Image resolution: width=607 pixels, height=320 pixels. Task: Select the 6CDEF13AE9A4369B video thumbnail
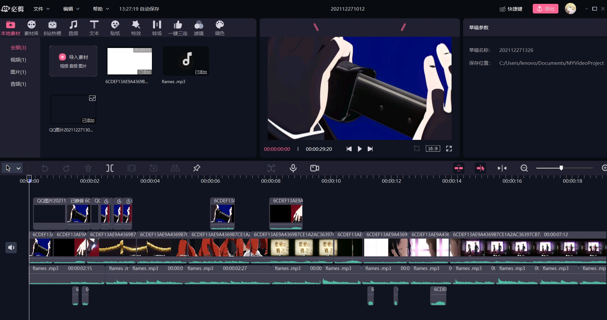point(129,61)
